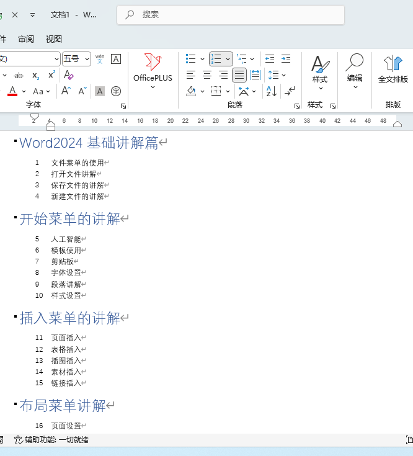Apply the red font color
Image resolution: width=413 pixels, height=456 pixels.
click(12, 91)
